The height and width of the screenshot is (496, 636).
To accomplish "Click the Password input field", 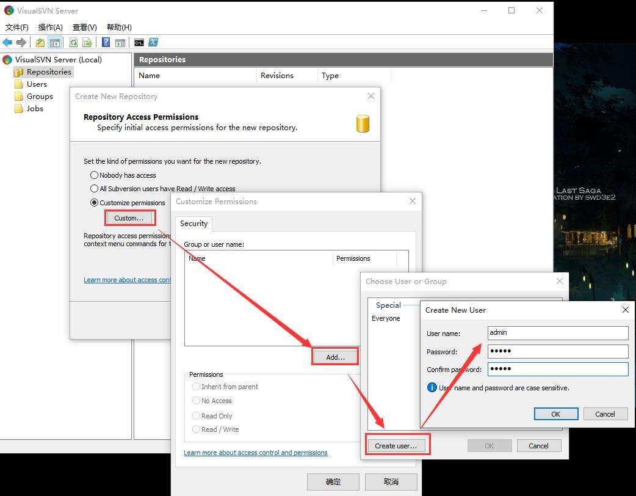I will [x=558, y=351].
